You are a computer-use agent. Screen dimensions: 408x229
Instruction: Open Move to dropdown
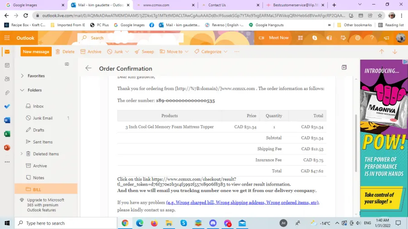point(174,52)
